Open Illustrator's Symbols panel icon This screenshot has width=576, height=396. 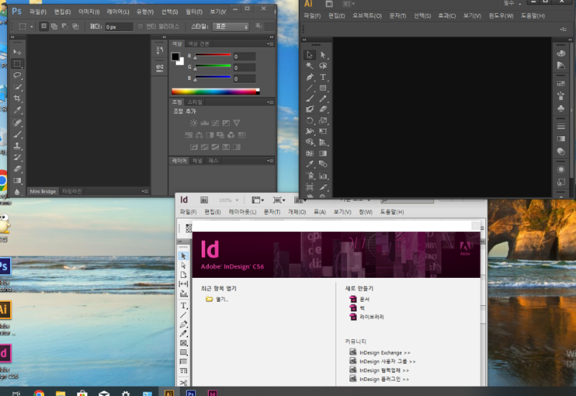pyautogui.click(x=561, y=109)
